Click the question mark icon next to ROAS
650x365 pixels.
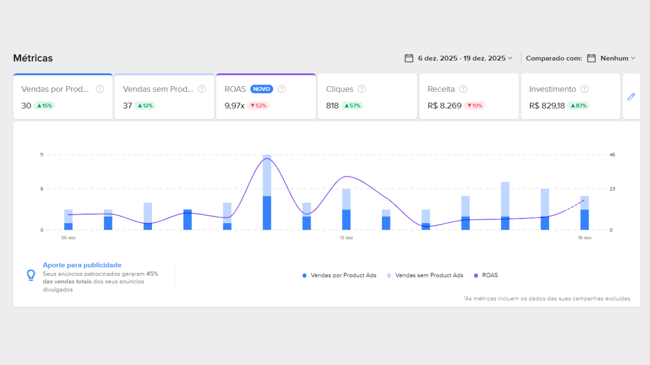tap(281, 89)
